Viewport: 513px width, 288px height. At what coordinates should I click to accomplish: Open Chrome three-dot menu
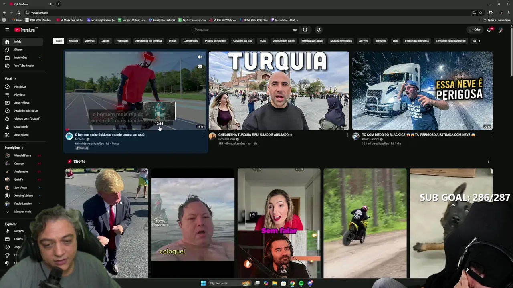tap(508, 12)
